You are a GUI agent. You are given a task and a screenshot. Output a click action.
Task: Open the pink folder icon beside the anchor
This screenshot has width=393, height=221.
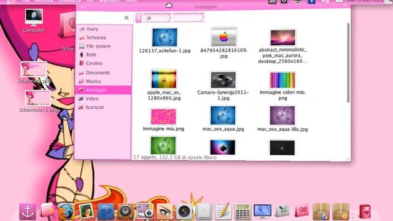coord(47,210)
